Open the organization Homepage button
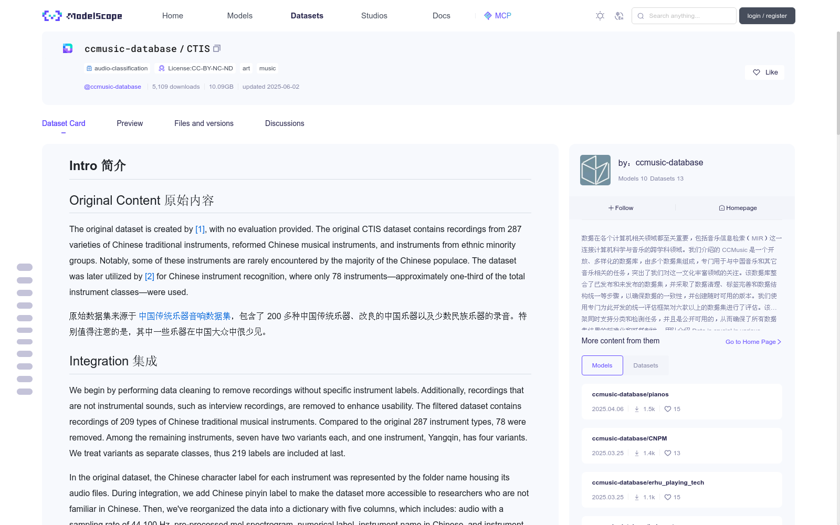Screen dimensions: 840x525 [x=738, y=208]
